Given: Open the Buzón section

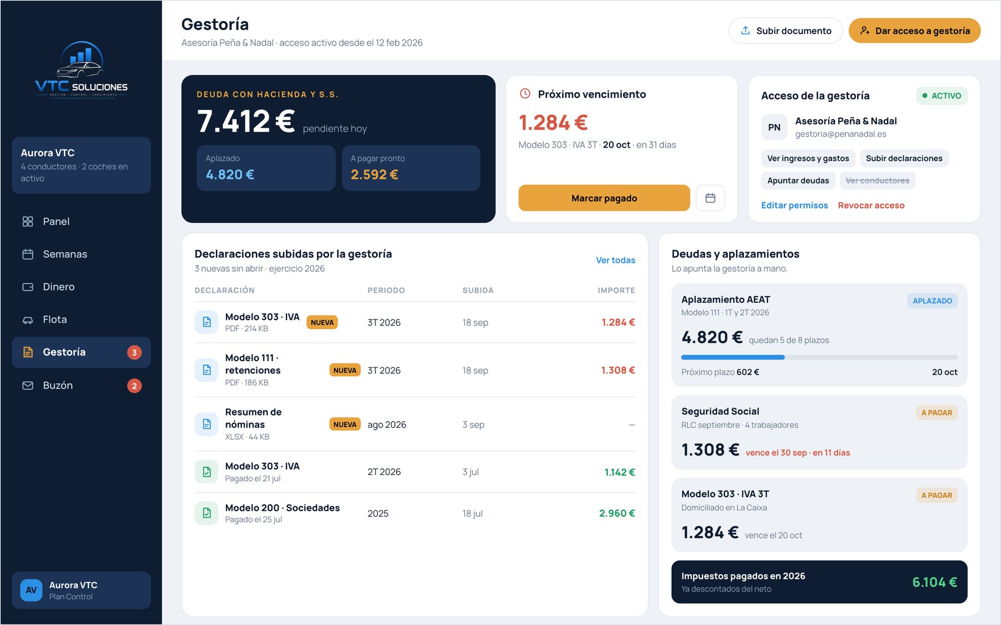Looking at the screenshot, I should click(x=81, y=386).
